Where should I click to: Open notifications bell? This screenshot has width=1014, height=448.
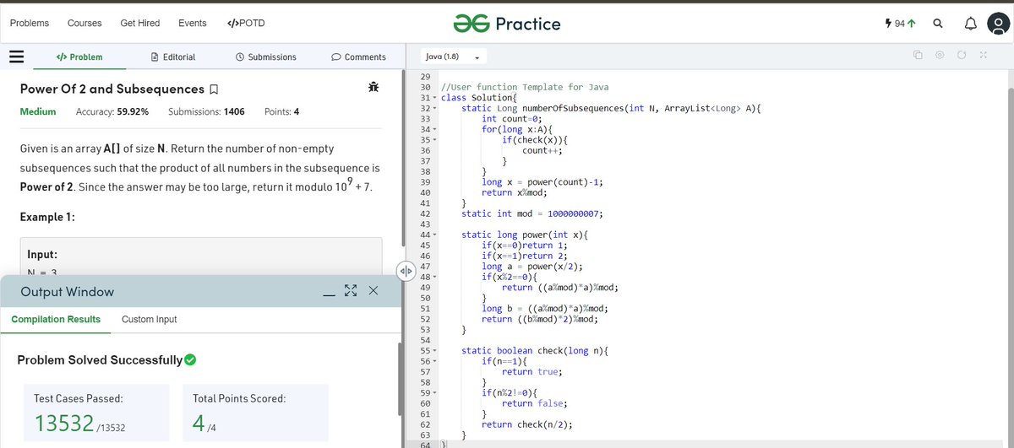pyautogui.click(x=970, y=24)
